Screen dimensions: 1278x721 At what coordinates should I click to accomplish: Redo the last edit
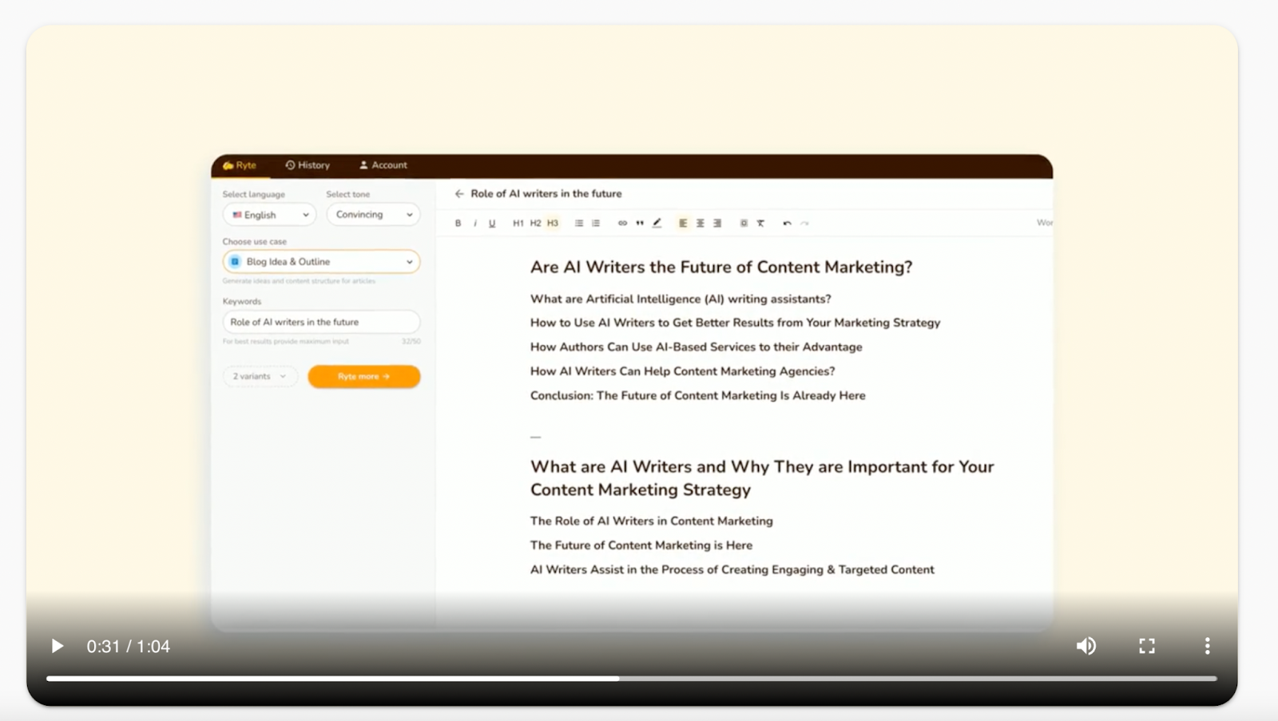tap(804, 224)
